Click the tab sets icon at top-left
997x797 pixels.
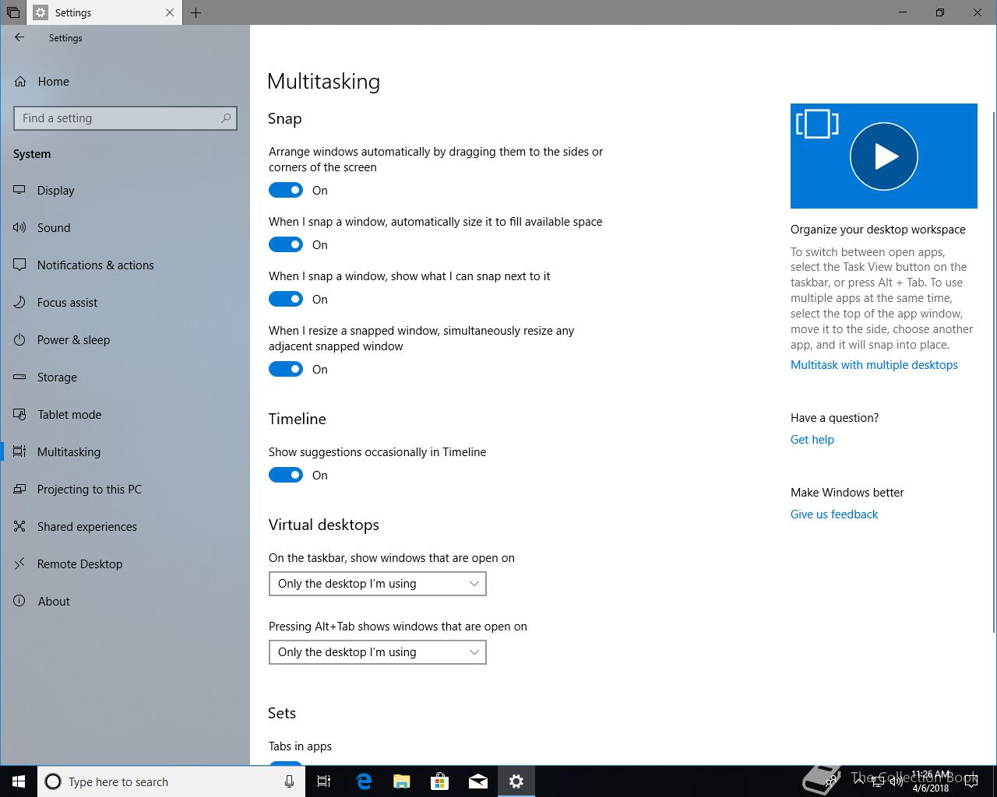point(13,12)
